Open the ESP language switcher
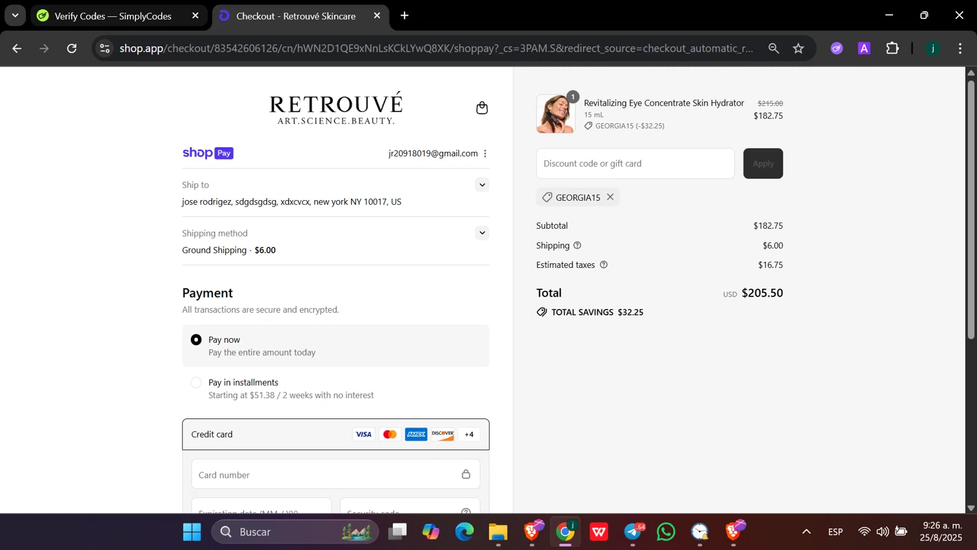The image size is (977, 550). 836,532
